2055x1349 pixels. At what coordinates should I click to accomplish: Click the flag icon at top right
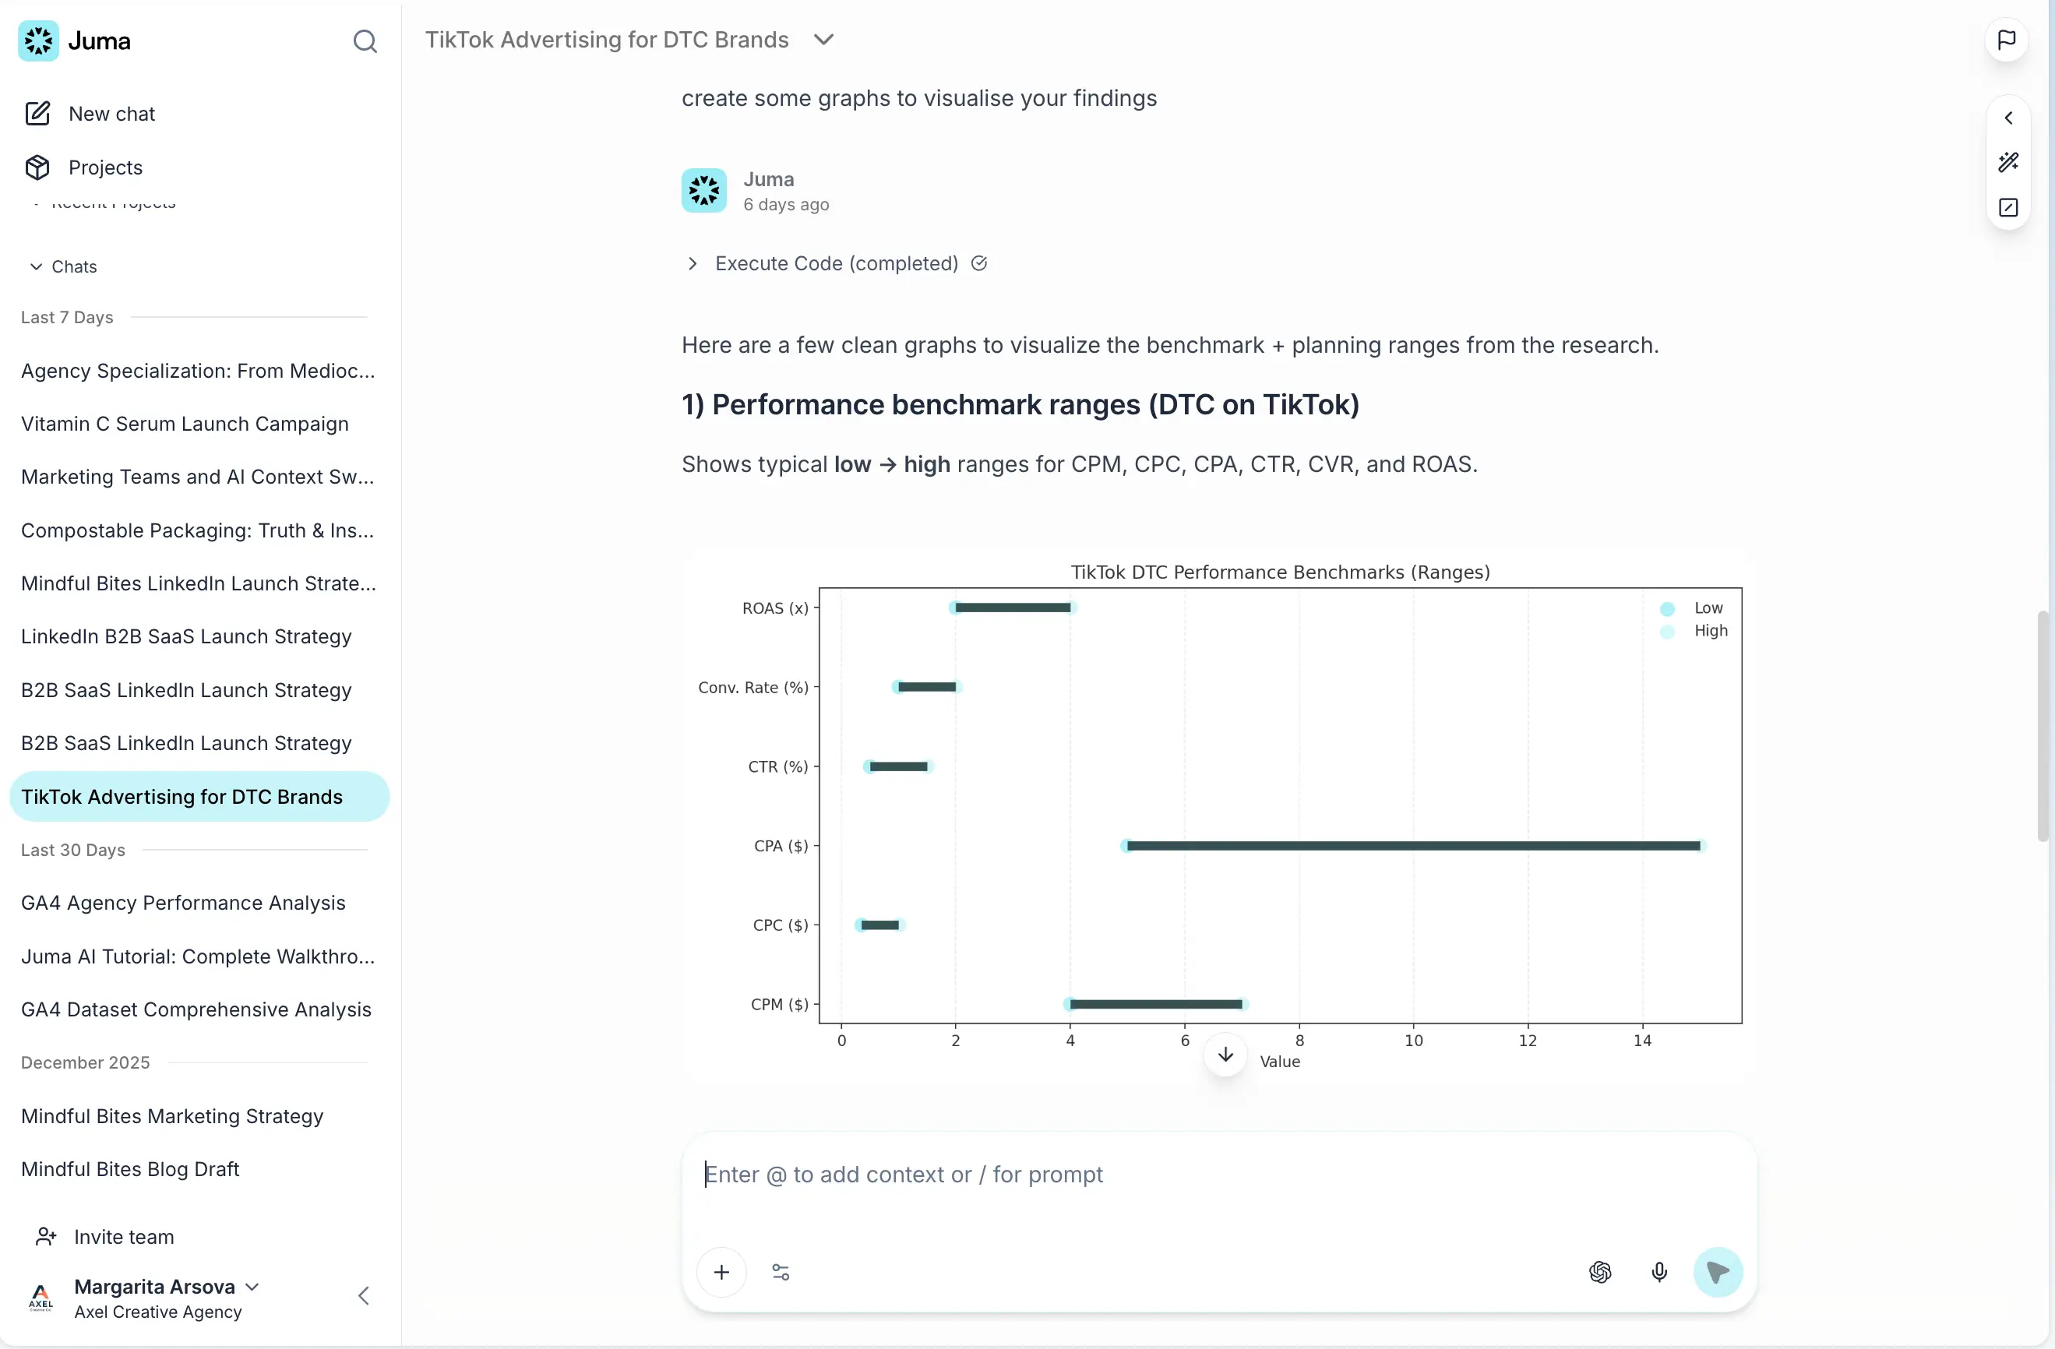(2007, 40)
